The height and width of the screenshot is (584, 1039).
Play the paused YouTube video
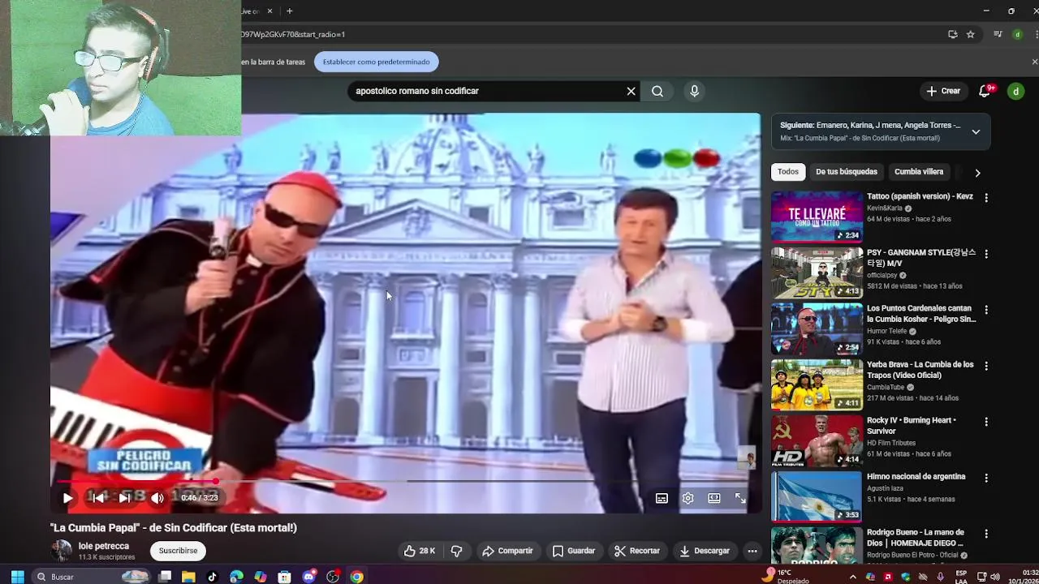point(67,498)
